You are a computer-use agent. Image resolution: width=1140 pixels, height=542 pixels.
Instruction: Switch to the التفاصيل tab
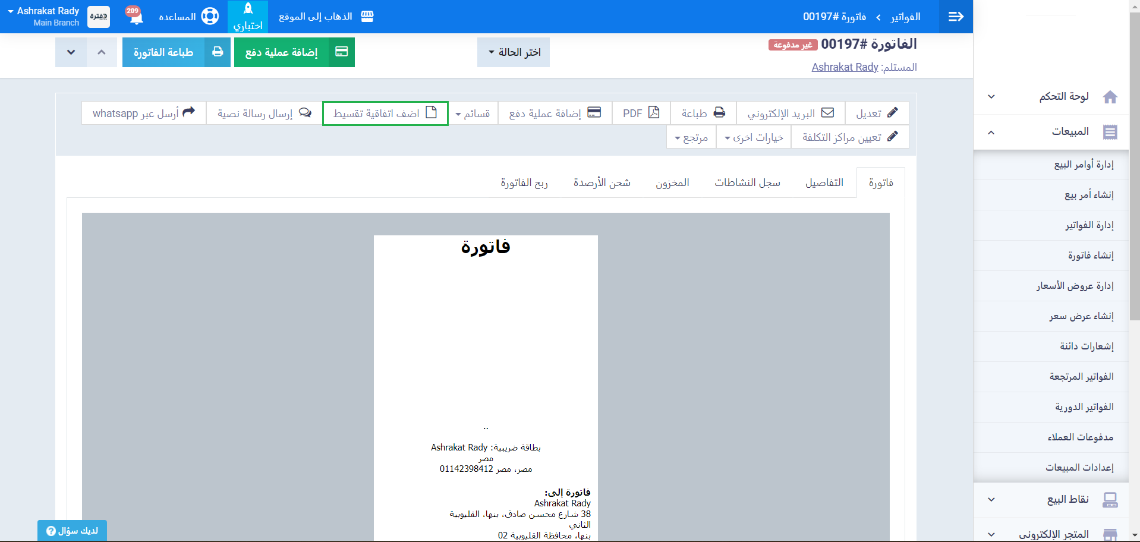pos(824,182)
